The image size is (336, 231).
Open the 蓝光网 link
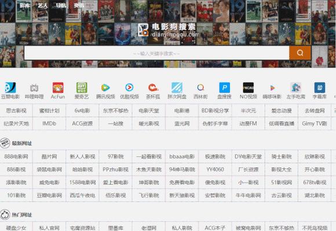coord(182,124)
